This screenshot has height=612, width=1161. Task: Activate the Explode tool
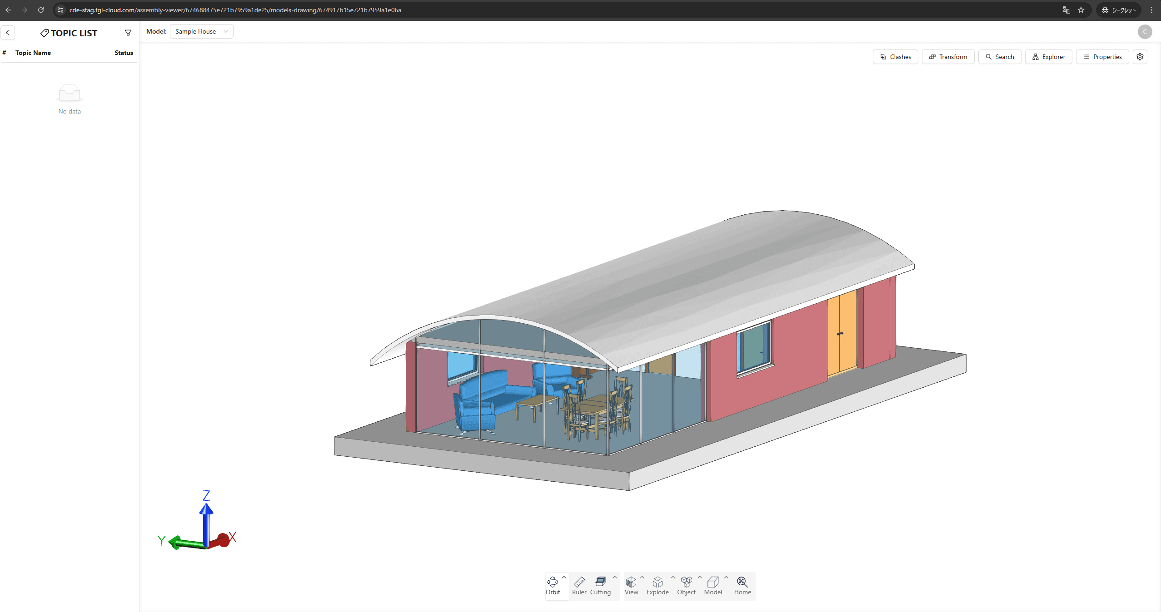click(x=658, y=586)
